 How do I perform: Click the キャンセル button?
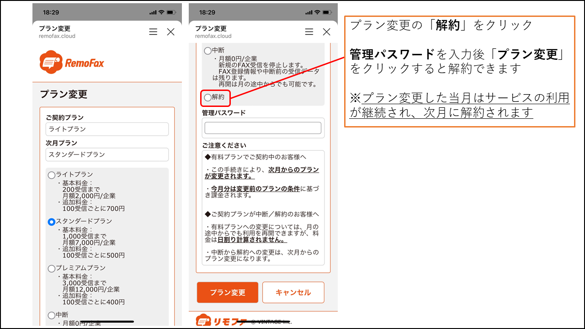[293, 292]
